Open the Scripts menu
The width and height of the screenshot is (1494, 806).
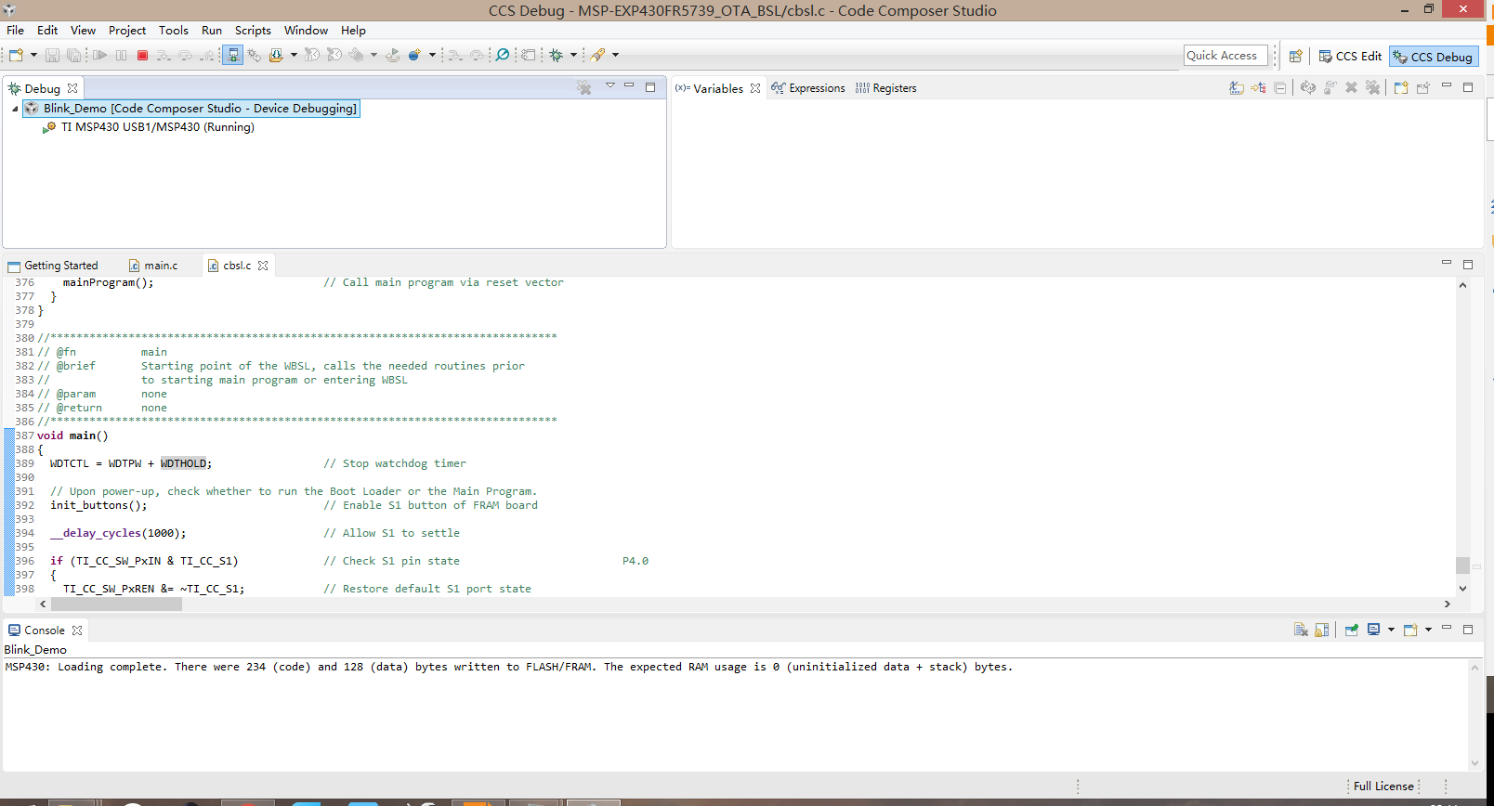click(x=253, y=31)
